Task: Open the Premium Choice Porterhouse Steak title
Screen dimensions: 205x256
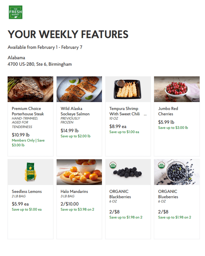Action: (28, 111)
